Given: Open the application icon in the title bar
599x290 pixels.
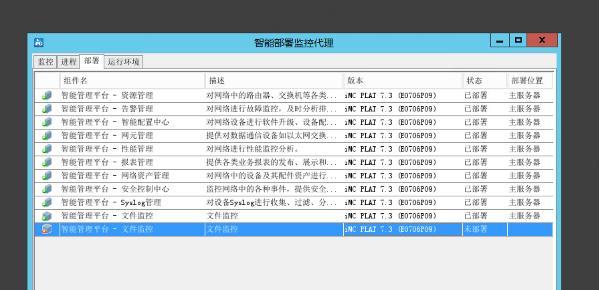Looking at the screenshot, I should [39, 42].
